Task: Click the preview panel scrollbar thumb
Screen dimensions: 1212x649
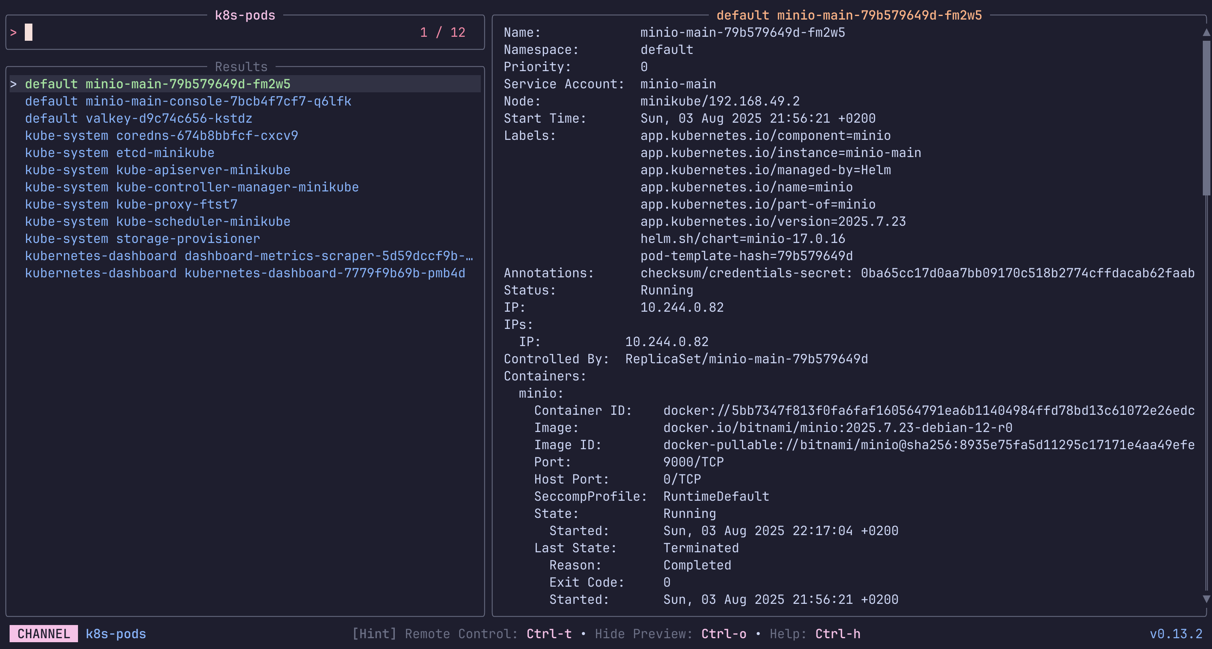Action: [1206, 117]
